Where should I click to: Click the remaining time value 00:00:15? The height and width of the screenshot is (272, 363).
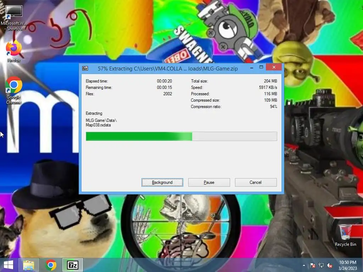point(164,87)
